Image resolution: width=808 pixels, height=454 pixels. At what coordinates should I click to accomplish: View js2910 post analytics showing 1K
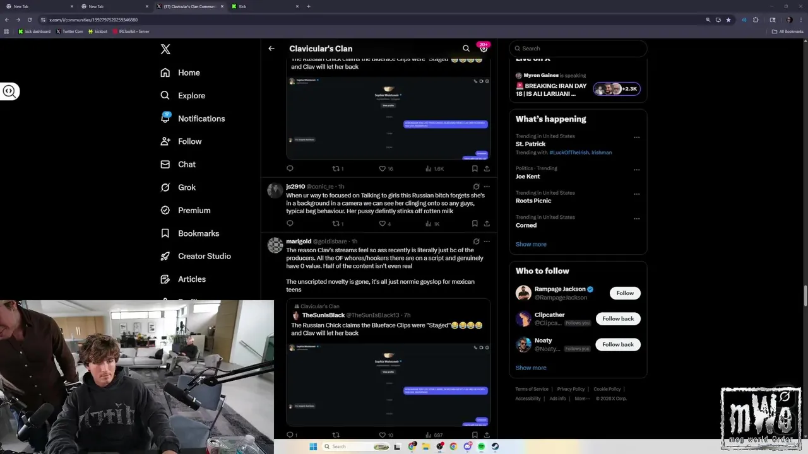point(432,223)
